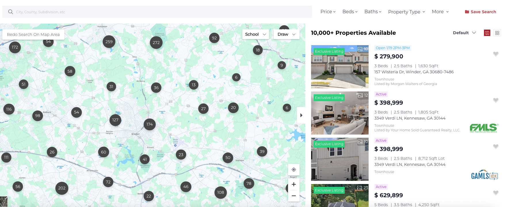
Task: Select map cluster 127
Action: pos(115,120)
